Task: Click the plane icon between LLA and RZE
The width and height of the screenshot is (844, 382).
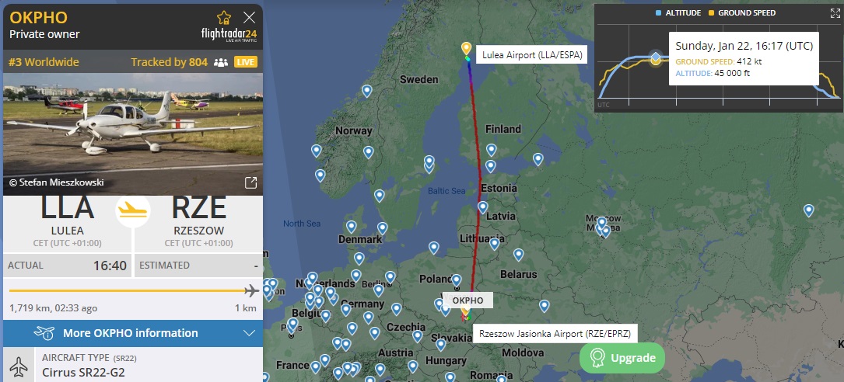Action: pyautogui.click(x=133, y=209)
